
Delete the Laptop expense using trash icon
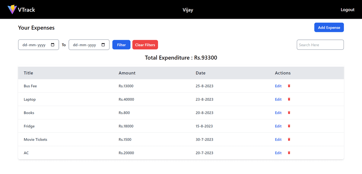pyautogui.click(x=289, y=99)
